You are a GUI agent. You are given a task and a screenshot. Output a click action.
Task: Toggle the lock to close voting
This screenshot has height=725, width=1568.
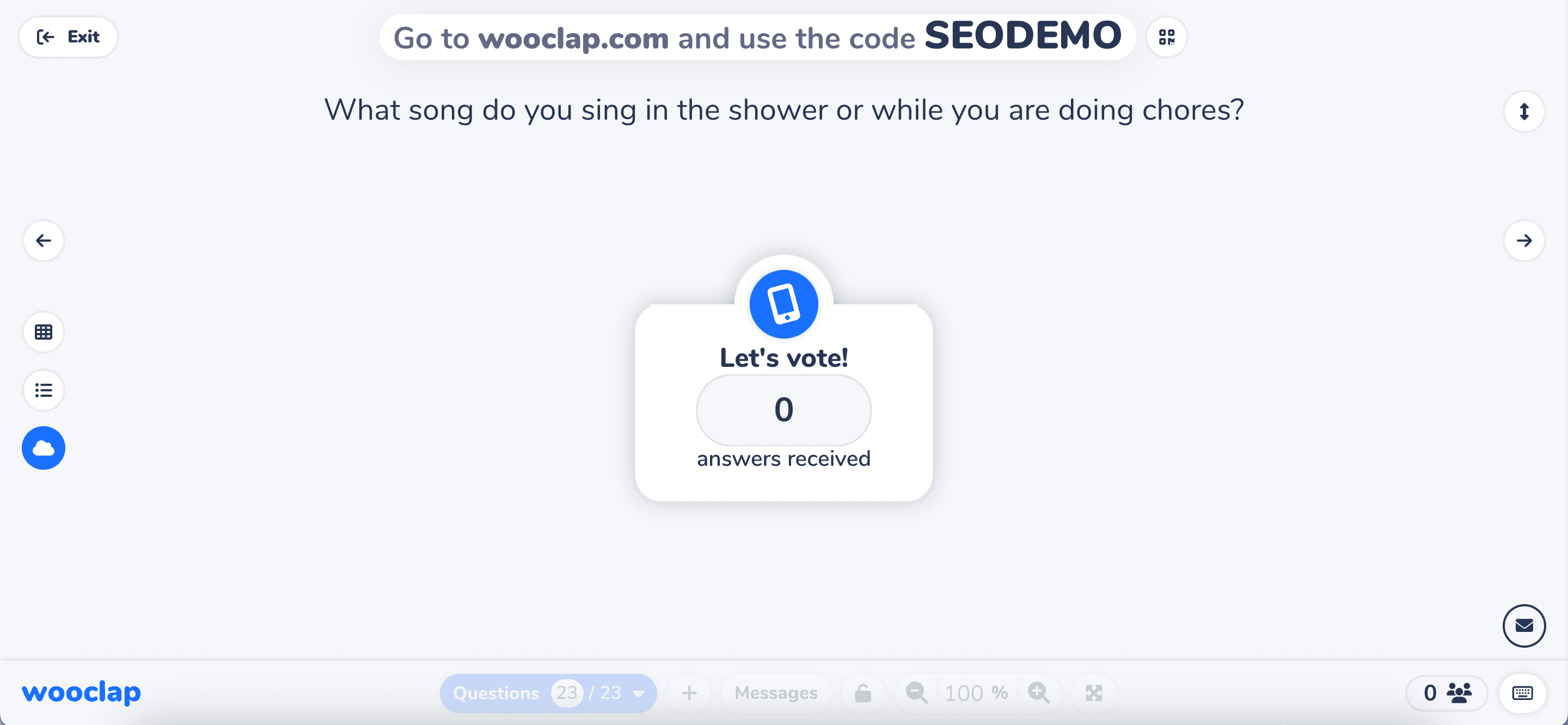tap(862, 693)
